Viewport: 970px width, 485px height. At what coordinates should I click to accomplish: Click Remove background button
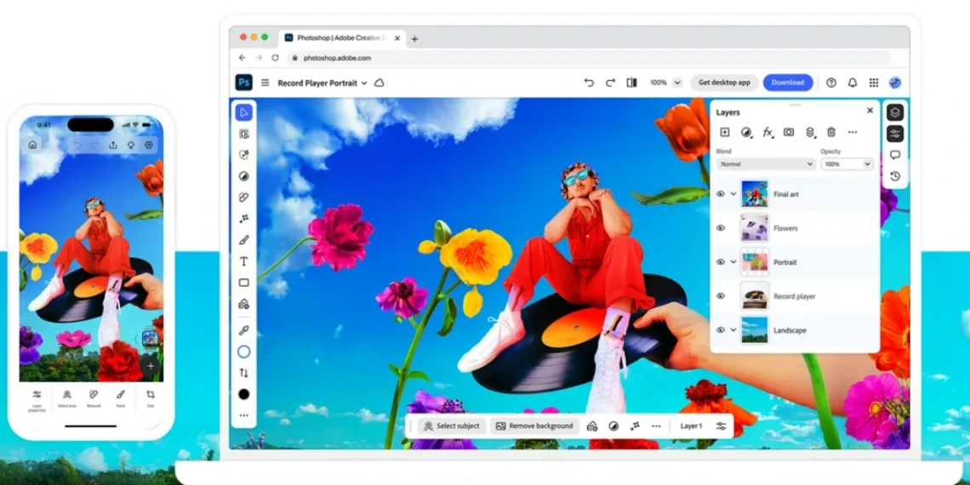coord(534,425)
